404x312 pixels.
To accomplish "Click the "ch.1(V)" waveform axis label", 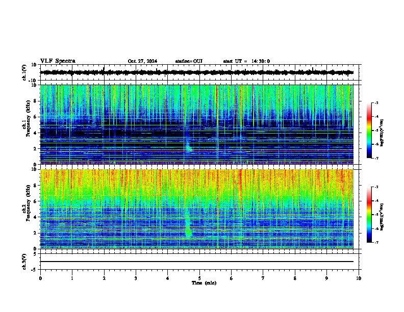I will 24,72.
